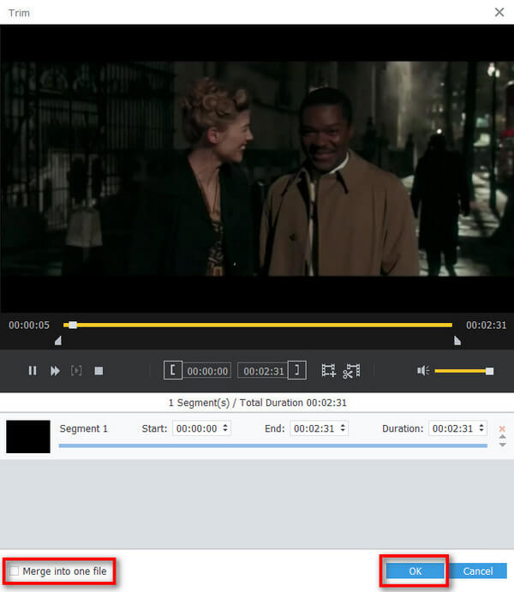The image size is (514, 592).
Task: Click the add segment film icon
Action: [x=328, y=371]
